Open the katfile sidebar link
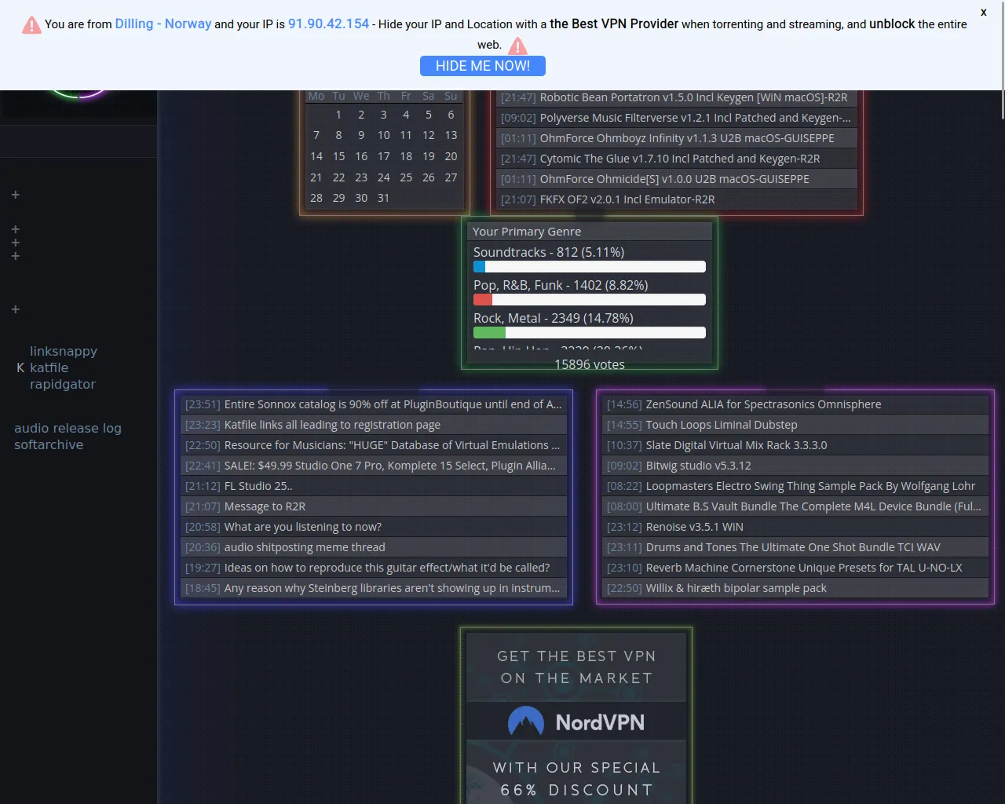This screenshot has width=1005, height=804. pos(49,367)
